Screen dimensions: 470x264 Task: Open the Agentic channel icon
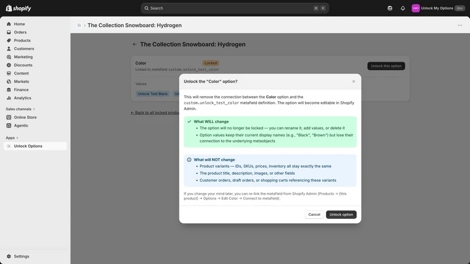click(9, 126)
